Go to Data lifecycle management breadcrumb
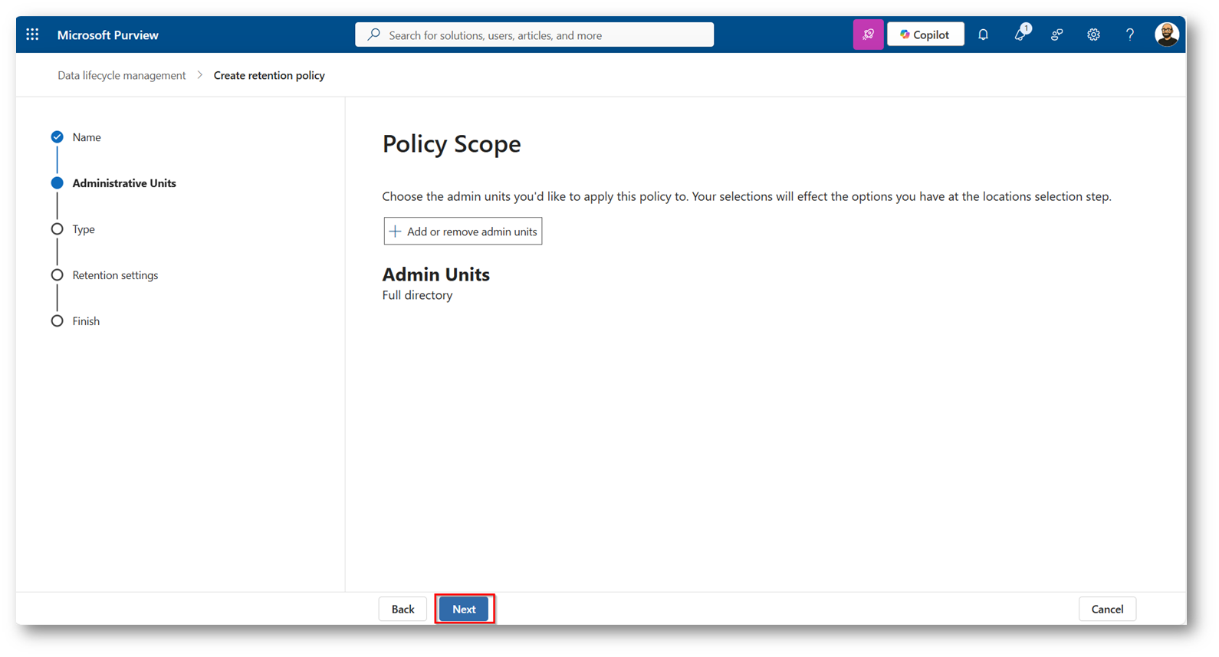The width and height of the screenshot is (1219, 657). [x=121, y=75]
